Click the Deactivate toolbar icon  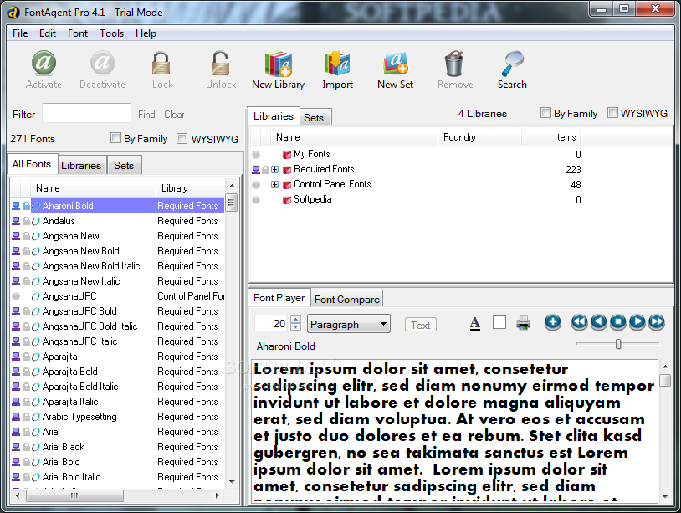[102, 64]
